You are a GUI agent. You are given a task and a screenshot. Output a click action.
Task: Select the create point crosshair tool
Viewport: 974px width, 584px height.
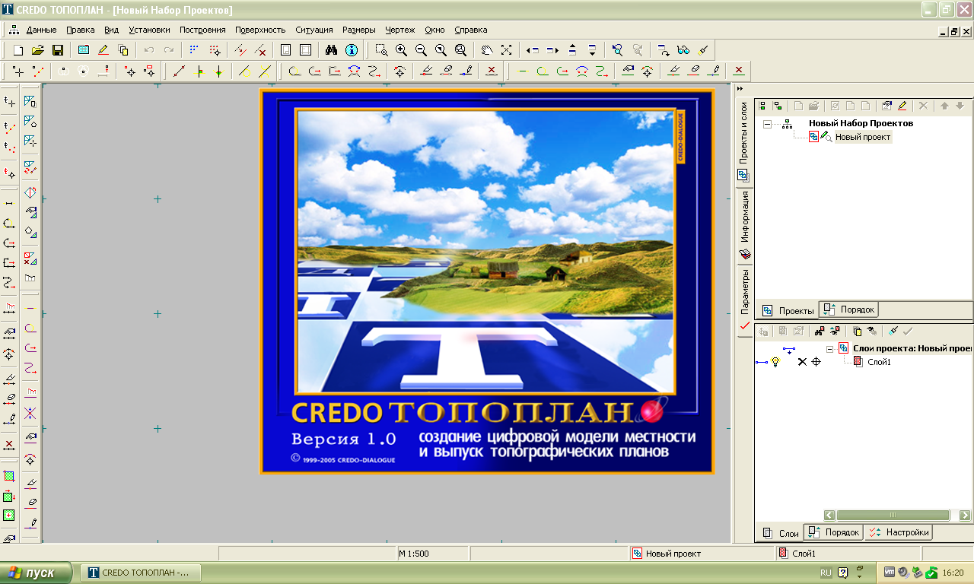coord(18,71)
